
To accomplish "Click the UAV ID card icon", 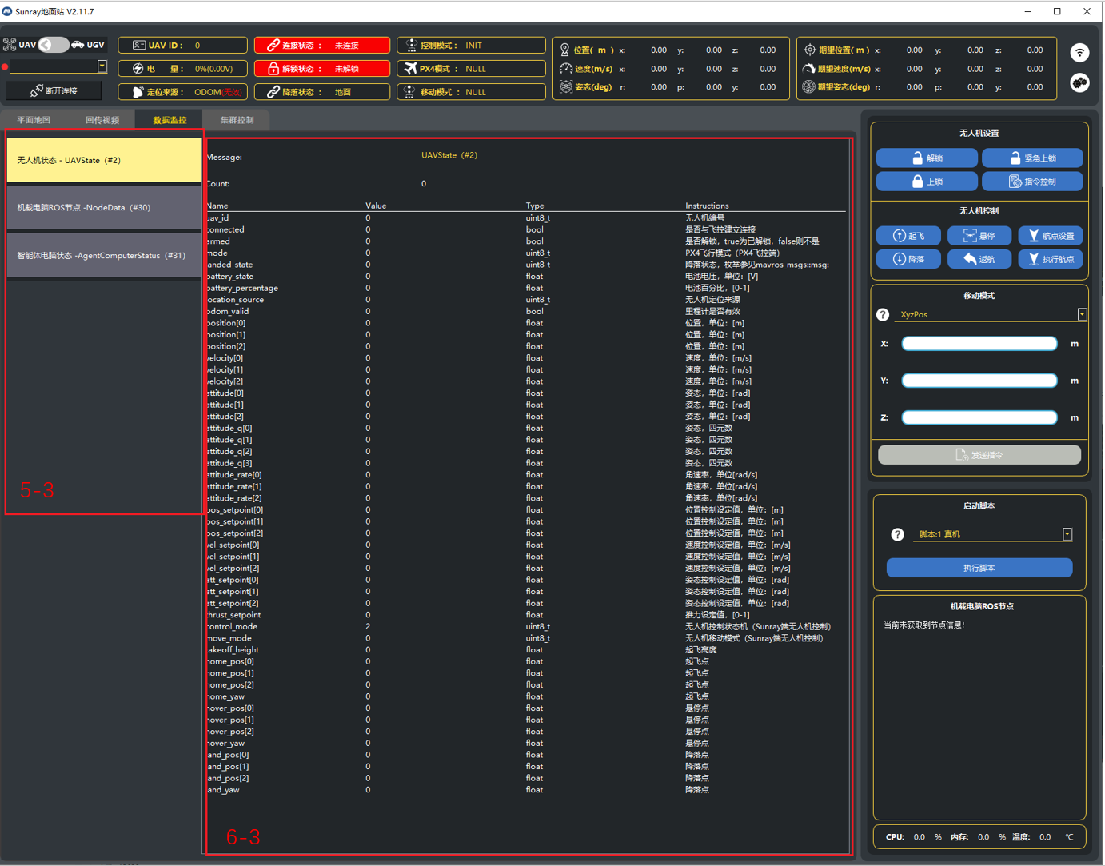I will (139, 46).
